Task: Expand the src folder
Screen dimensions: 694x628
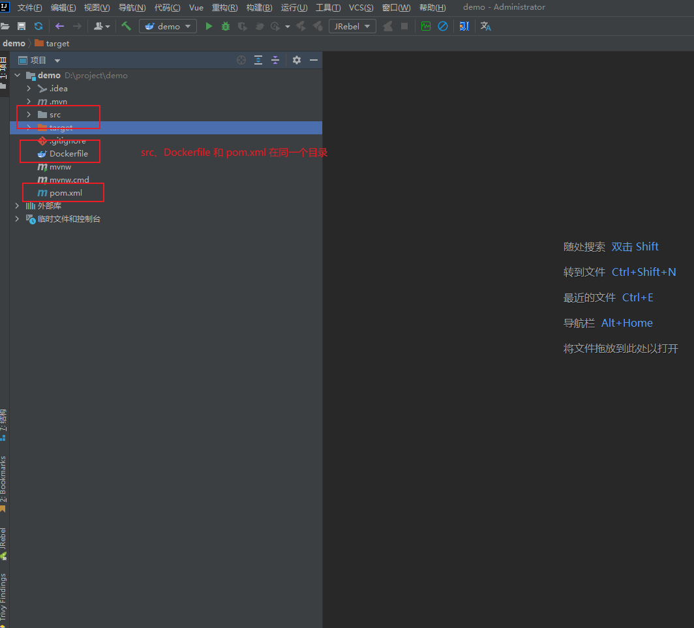Action: (29, 115)
